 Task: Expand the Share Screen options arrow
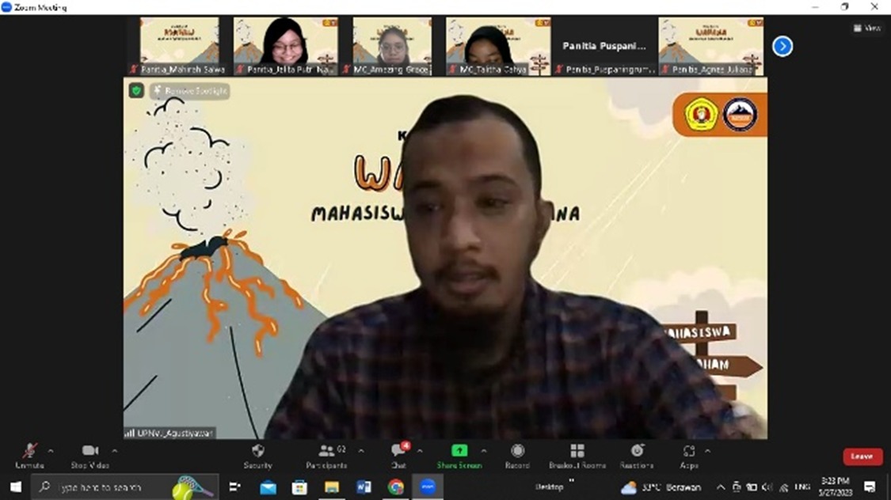pos(484,451)
